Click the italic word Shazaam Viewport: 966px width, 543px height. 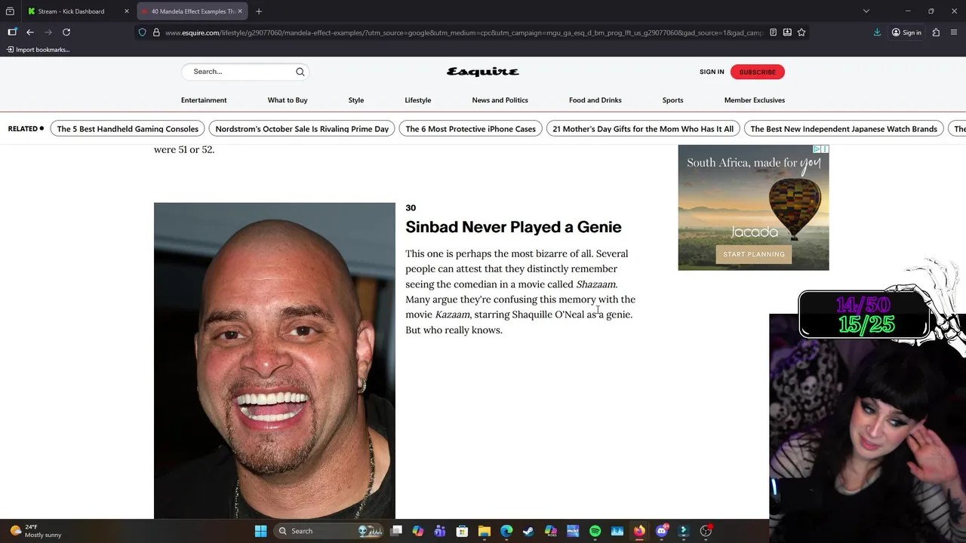(x=596, y=284)
